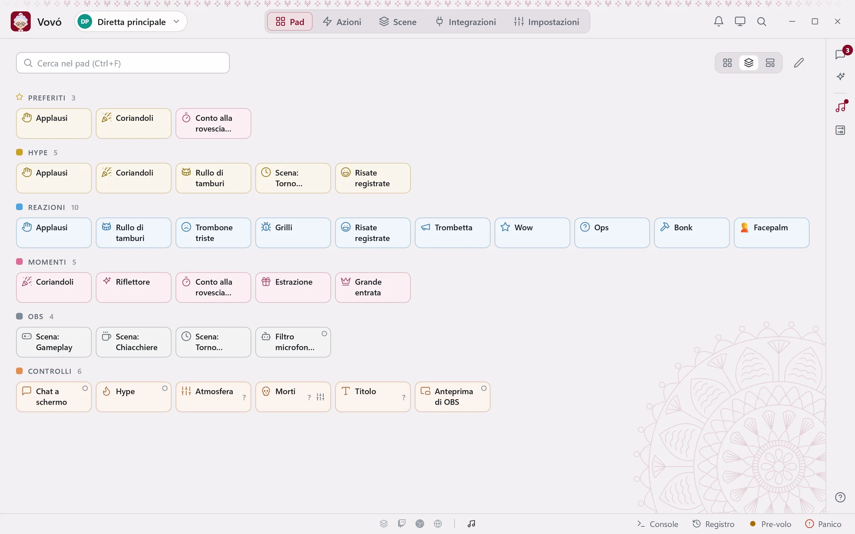
Task: Open the form panel icon in sidebar
Action: point(841,130)
